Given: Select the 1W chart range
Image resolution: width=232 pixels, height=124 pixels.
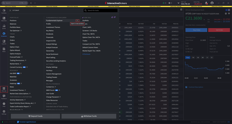Looking at the screenshot, I should click(x=193, y=57).
